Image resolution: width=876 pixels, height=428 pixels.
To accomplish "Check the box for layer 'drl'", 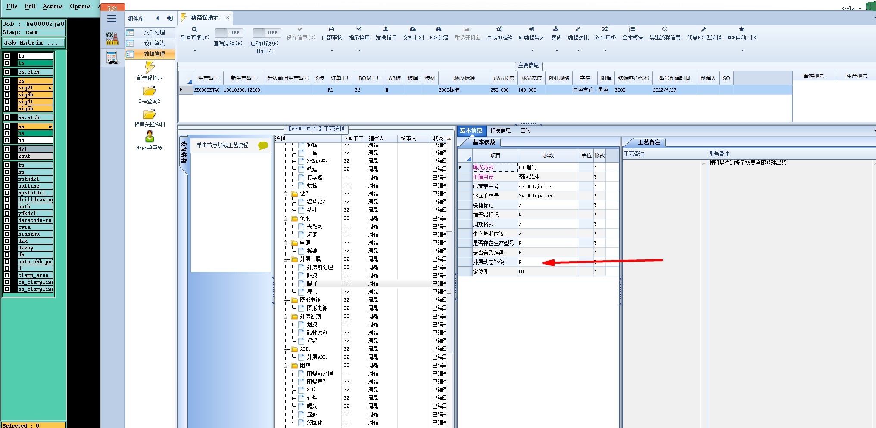I will coord(7,149).
